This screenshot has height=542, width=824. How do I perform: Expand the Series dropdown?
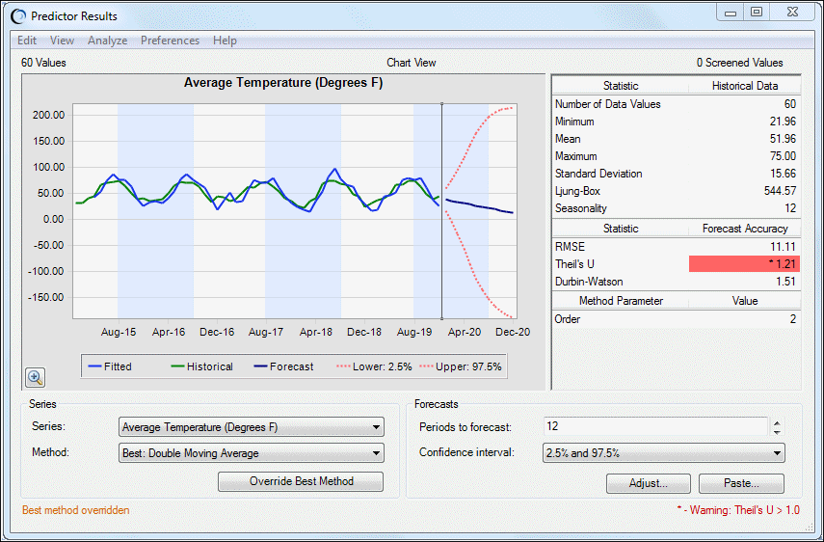point(252,427)
